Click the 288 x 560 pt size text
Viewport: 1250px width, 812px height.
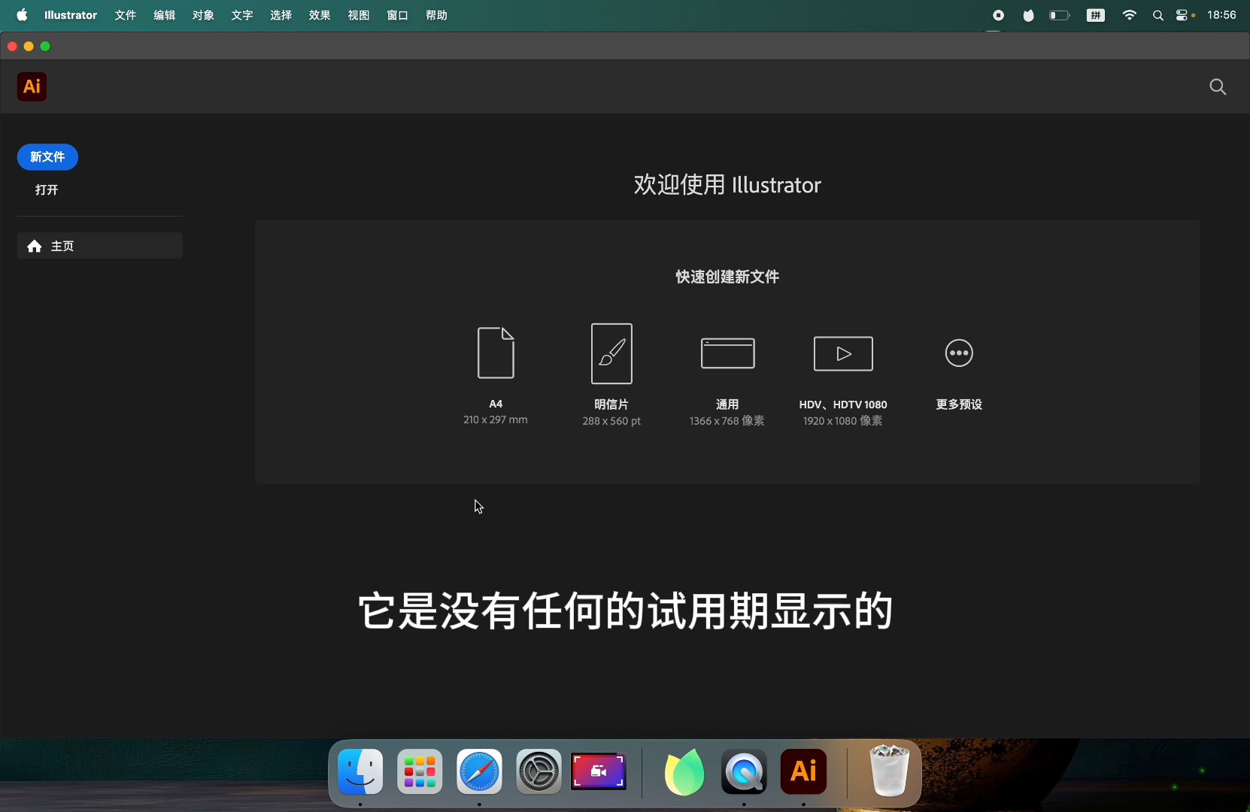(611, 421)
